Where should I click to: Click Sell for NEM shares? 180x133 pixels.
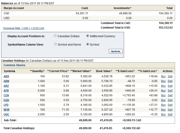170,110
